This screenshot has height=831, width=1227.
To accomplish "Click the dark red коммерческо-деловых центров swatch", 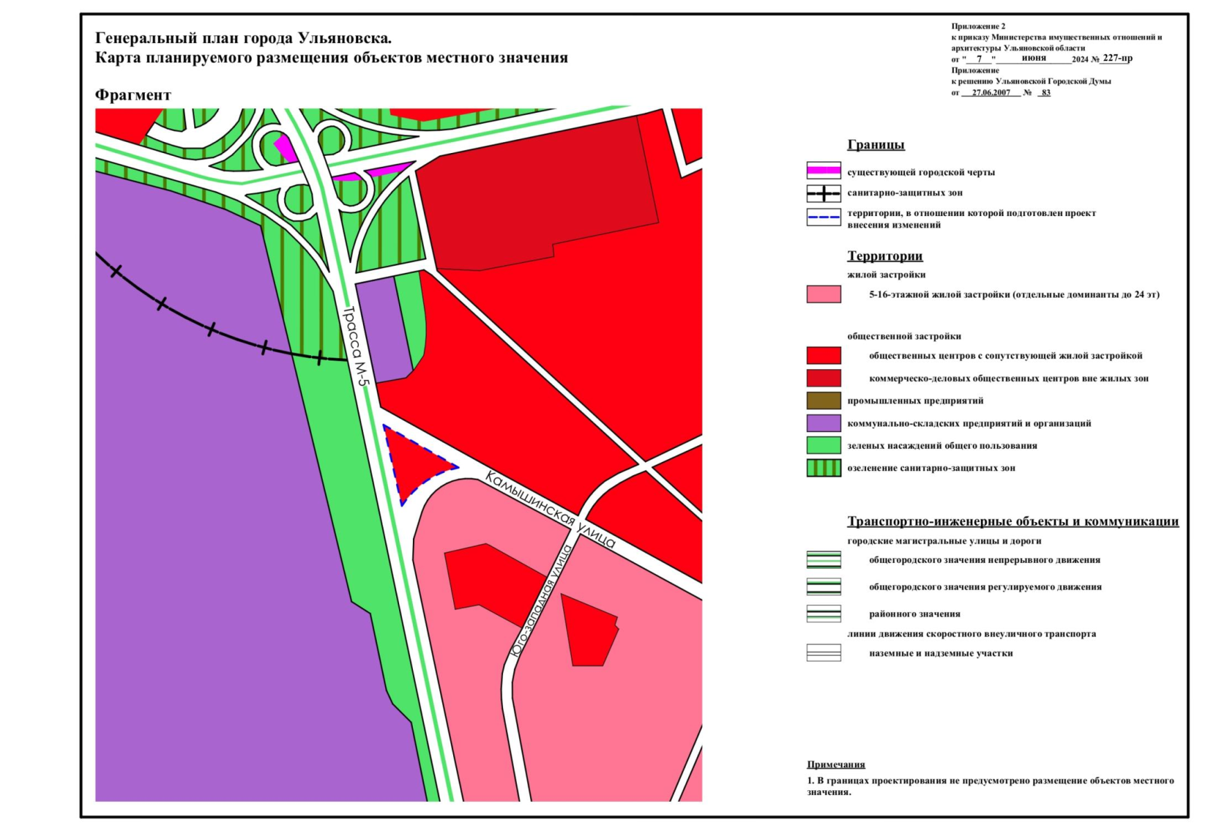I will tap(823, 378).
